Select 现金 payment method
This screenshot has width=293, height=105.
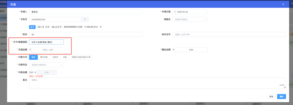tap(33, 57)
